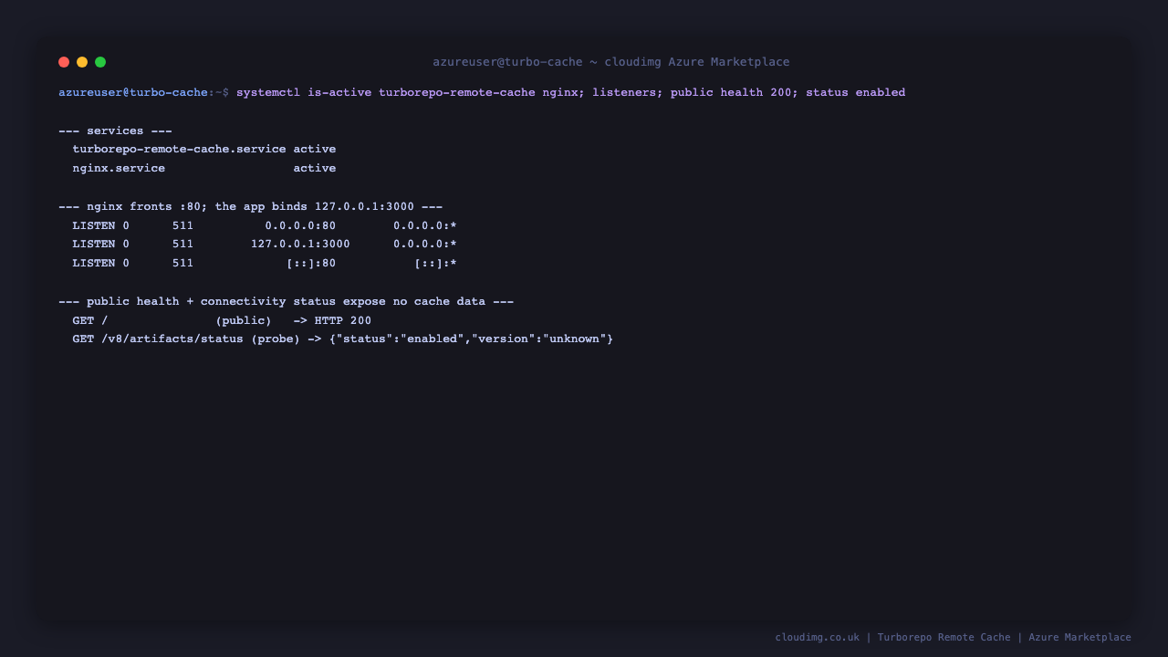This screenshot has width=1168, height=657.
Task: Click the typed 'systemctl is-active' command text
Action: 304,92
